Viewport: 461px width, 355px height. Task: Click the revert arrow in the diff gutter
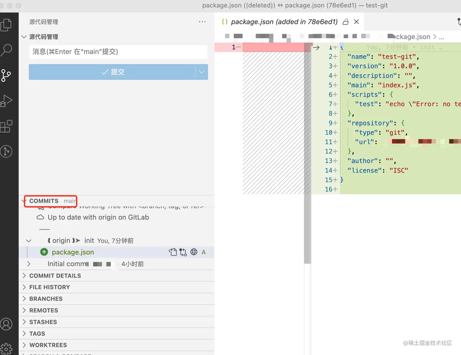coord(316,47)
